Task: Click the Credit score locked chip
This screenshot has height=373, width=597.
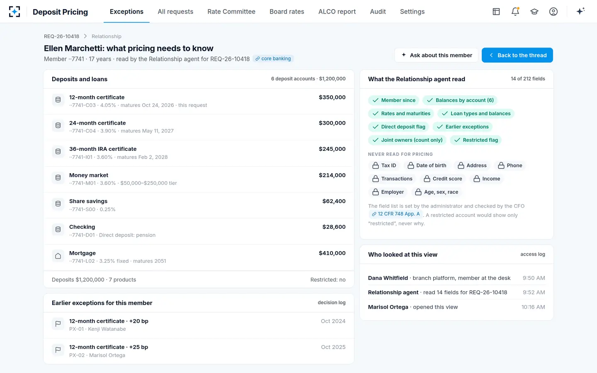Action: 443,179
